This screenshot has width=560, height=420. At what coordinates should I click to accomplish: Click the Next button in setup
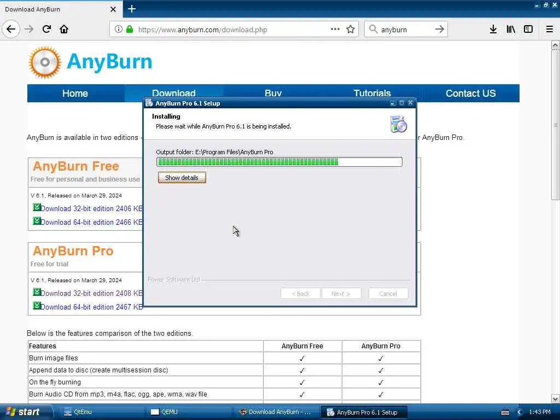coord(341,294)
